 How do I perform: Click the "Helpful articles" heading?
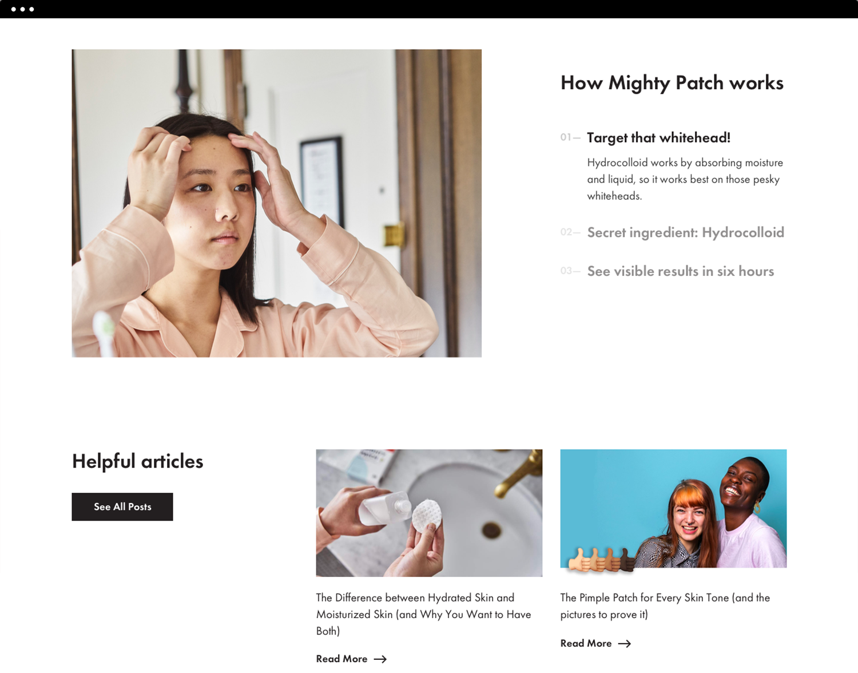point(137,461)
